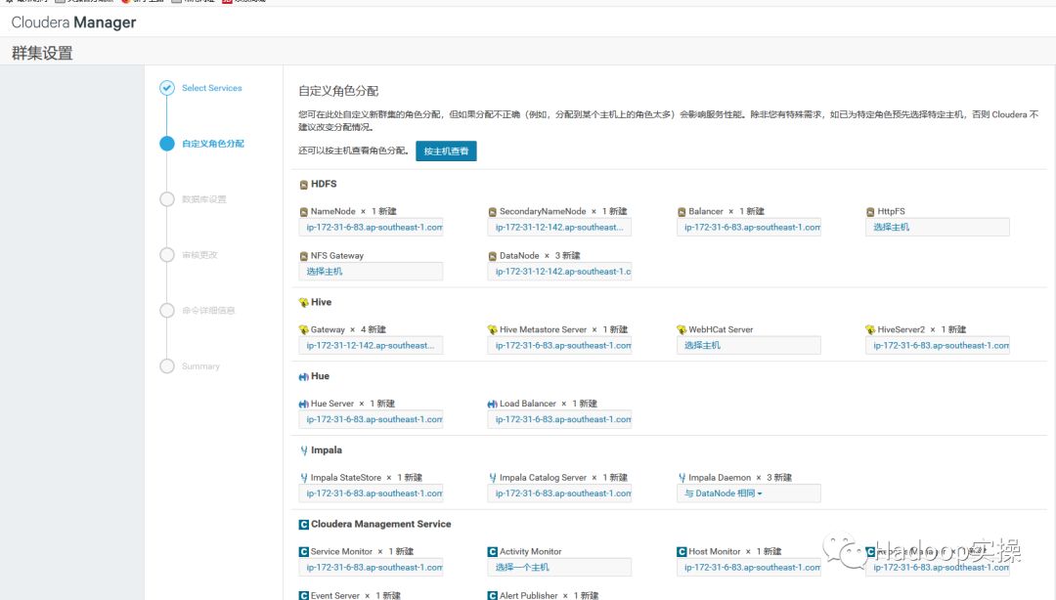This screenshot has width=1056, height=600.
Task: Open the SecondaryNameNode host assignment field
Action: coord(559,228)
